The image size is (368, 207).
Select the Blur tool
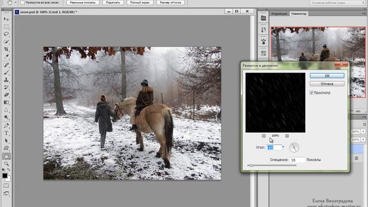click(x=6, y=110)
